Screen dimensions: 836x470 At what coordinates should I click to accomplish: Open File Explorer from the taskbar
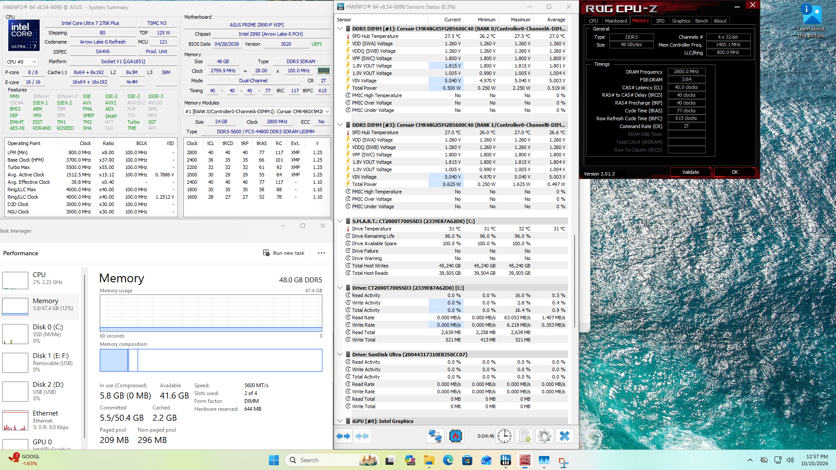(x=429, y=460)
